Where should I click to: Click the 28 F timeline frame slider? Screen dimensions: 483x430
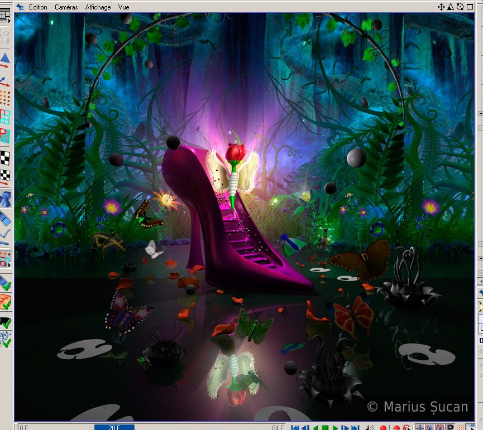coord(114,427)
